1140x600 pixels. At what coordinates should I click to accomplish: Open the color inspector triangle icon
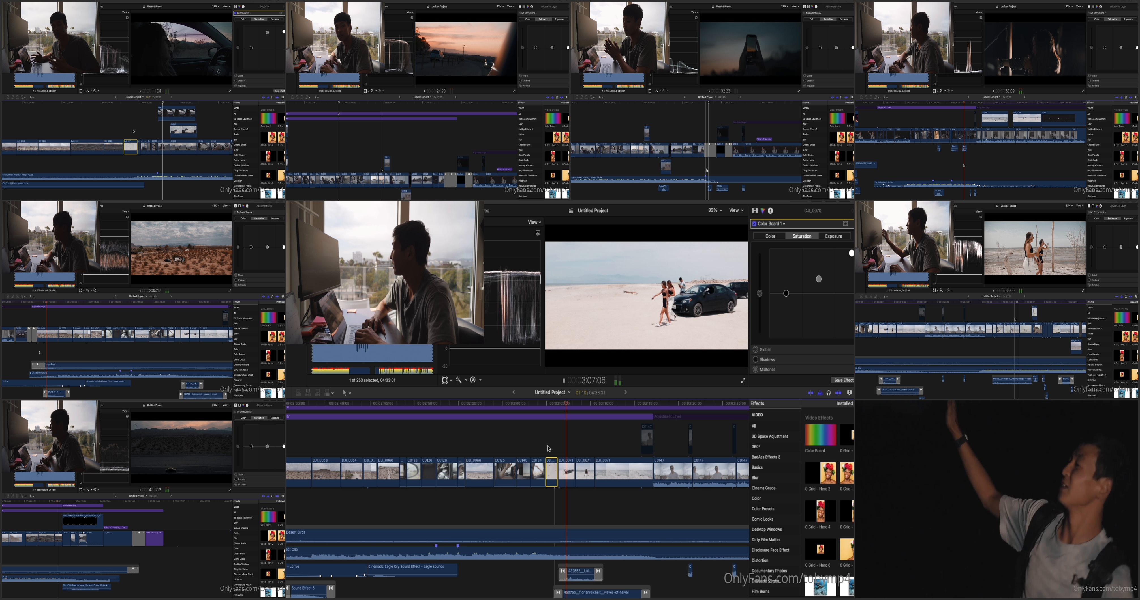[x=763, y=211]
